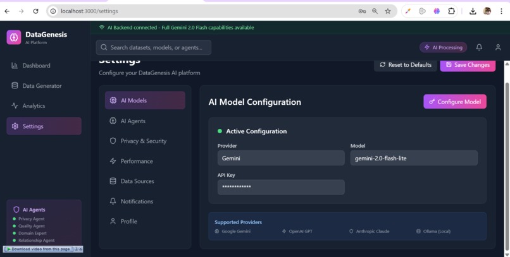510x257 pixels.
Task: Click the zoom magnifier icon in the address bar
Action: [x=375, y=11]
